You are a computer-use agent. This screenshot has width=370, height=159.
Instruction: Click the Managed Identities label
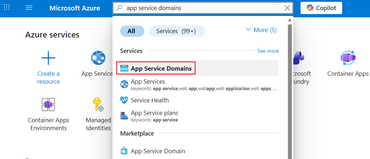coord(98,124)
